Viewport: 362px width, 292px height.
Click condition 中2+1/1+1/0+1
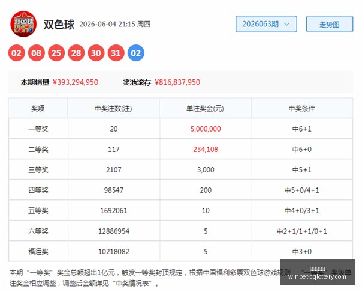pos(301,231)
